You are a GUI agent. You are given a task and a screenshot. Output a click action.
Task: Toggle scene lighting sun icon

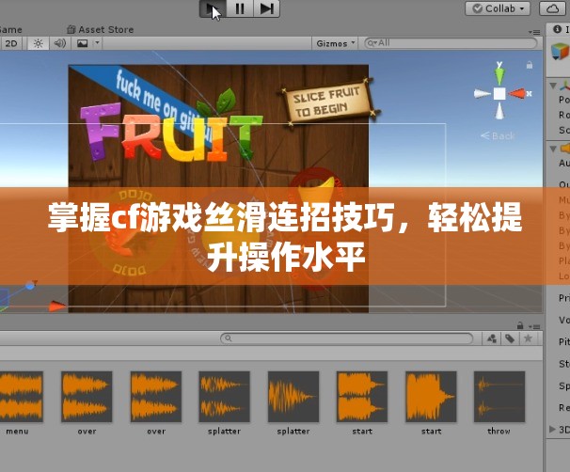(38, 43)
